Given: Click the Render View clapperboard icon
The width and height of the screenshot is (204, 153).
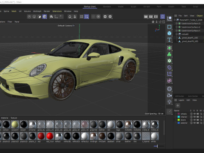Looking at the screenshot, I should pyautogui.click(x=146, y=17).
